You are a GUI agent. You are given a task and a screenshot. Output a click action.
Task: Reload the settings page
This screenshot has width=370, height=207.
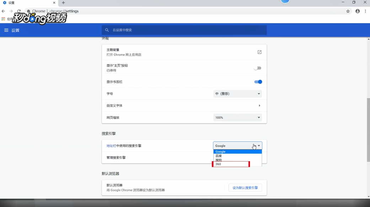pos(19,11)
